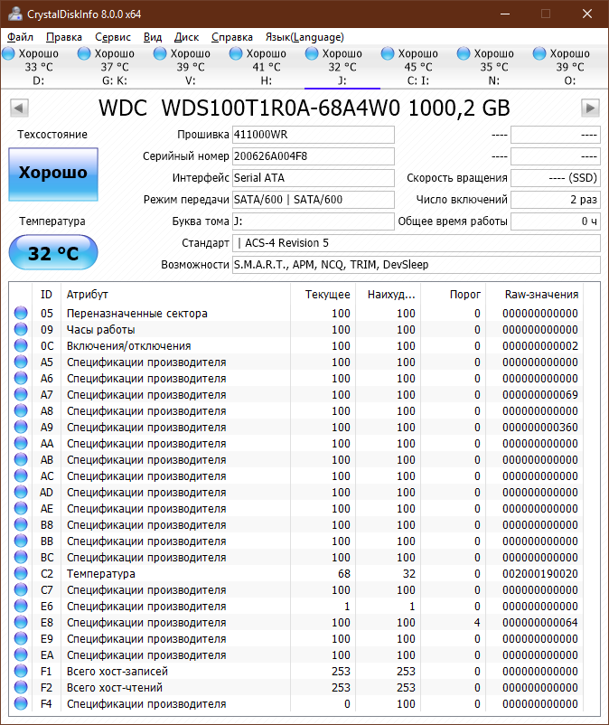Viewport: 609px width, 725px height.
Task: Click the Raw-значения column header
Action: pos(535,295)
